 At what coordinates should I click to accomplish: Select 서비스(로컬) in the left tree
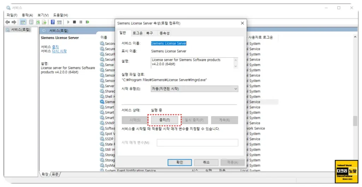pos(21,30)
